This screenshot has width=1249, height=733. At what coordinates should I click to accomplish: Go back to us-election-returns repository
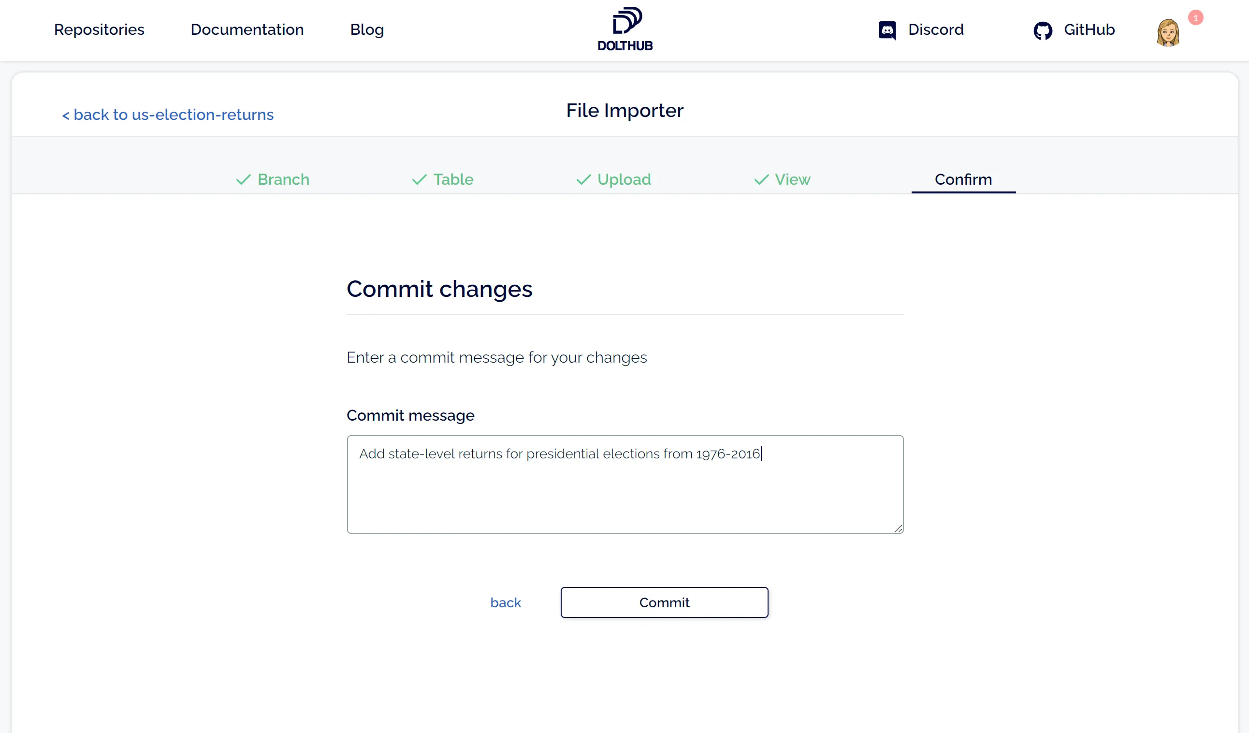click(167, 115)
